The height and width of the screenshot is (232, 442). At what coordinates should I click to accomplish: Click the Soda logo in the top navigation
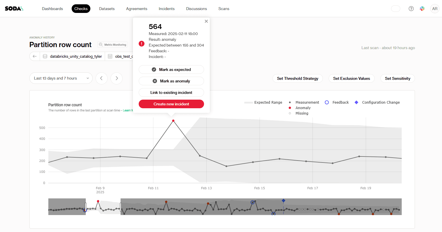[14, 8]
